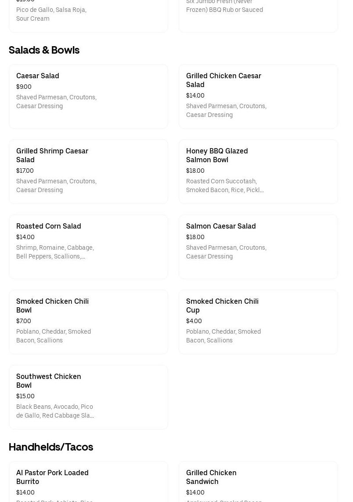Image resolution: width=353 pixels, height=502 pixels.
Task: Open Grilled Chicken Sandwich item
Action: (x=258, y=481)
